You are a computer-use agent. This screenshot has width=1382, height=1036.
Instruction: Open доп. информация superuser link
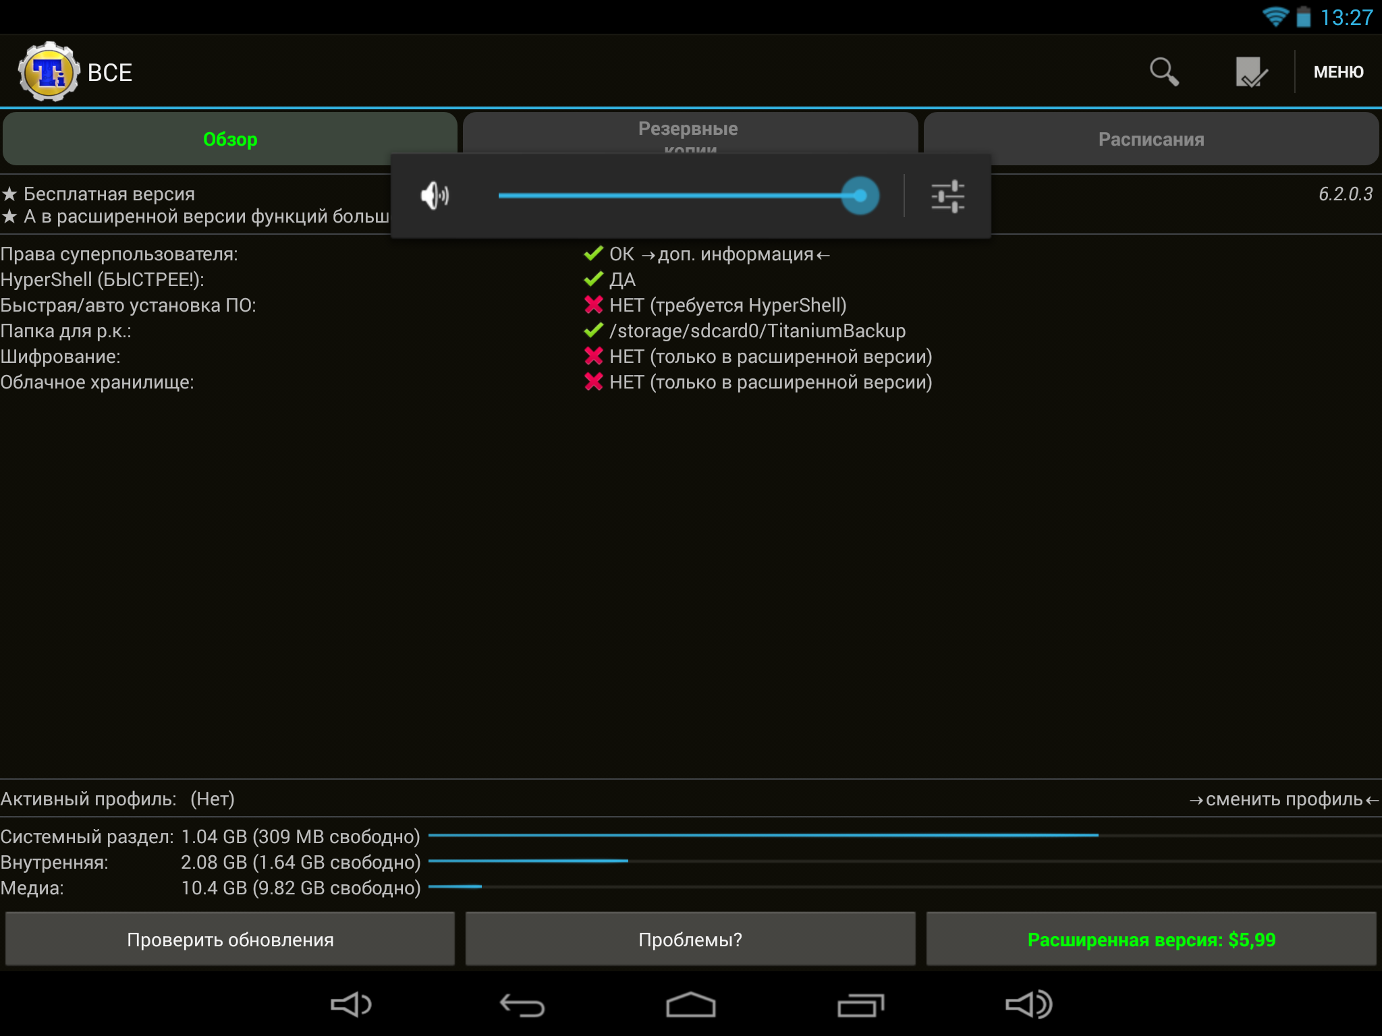click(x=735, y=254)
